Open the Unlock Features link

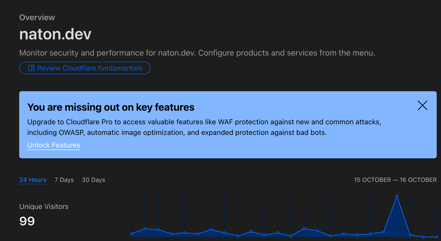pos(54,145)
